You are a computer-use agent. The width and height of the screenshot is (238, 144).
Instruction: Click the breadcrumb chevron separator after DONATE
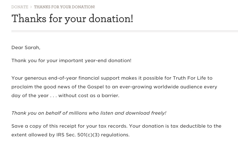pos(31,7)
